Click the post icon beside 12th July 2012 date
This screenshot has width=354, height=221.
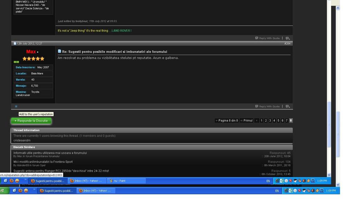pos(15,44)
